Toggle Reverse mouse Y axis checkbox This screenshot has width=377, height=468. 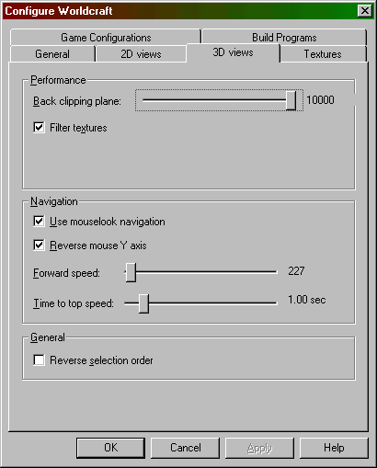(x=39, y=245)
